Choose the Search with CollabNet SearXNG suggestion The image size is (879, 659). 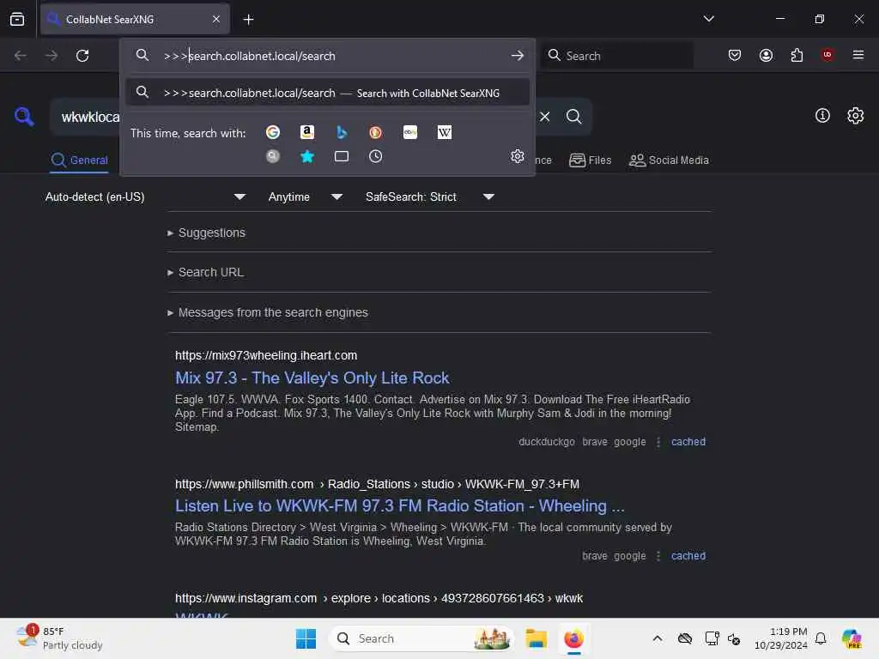[x=328, y=93]
